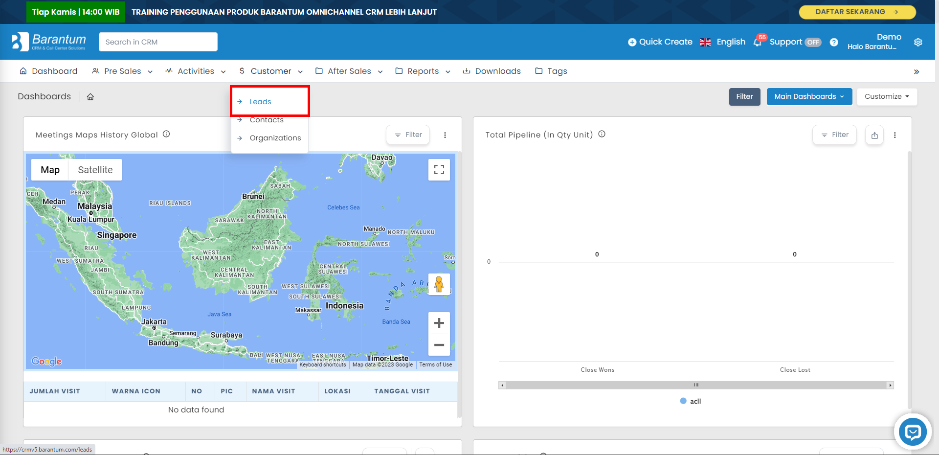Image resolution: width=939 pixels, height=455 pixels.
Task: Open map Terms of Use link
Action: [x=435, y=364]
